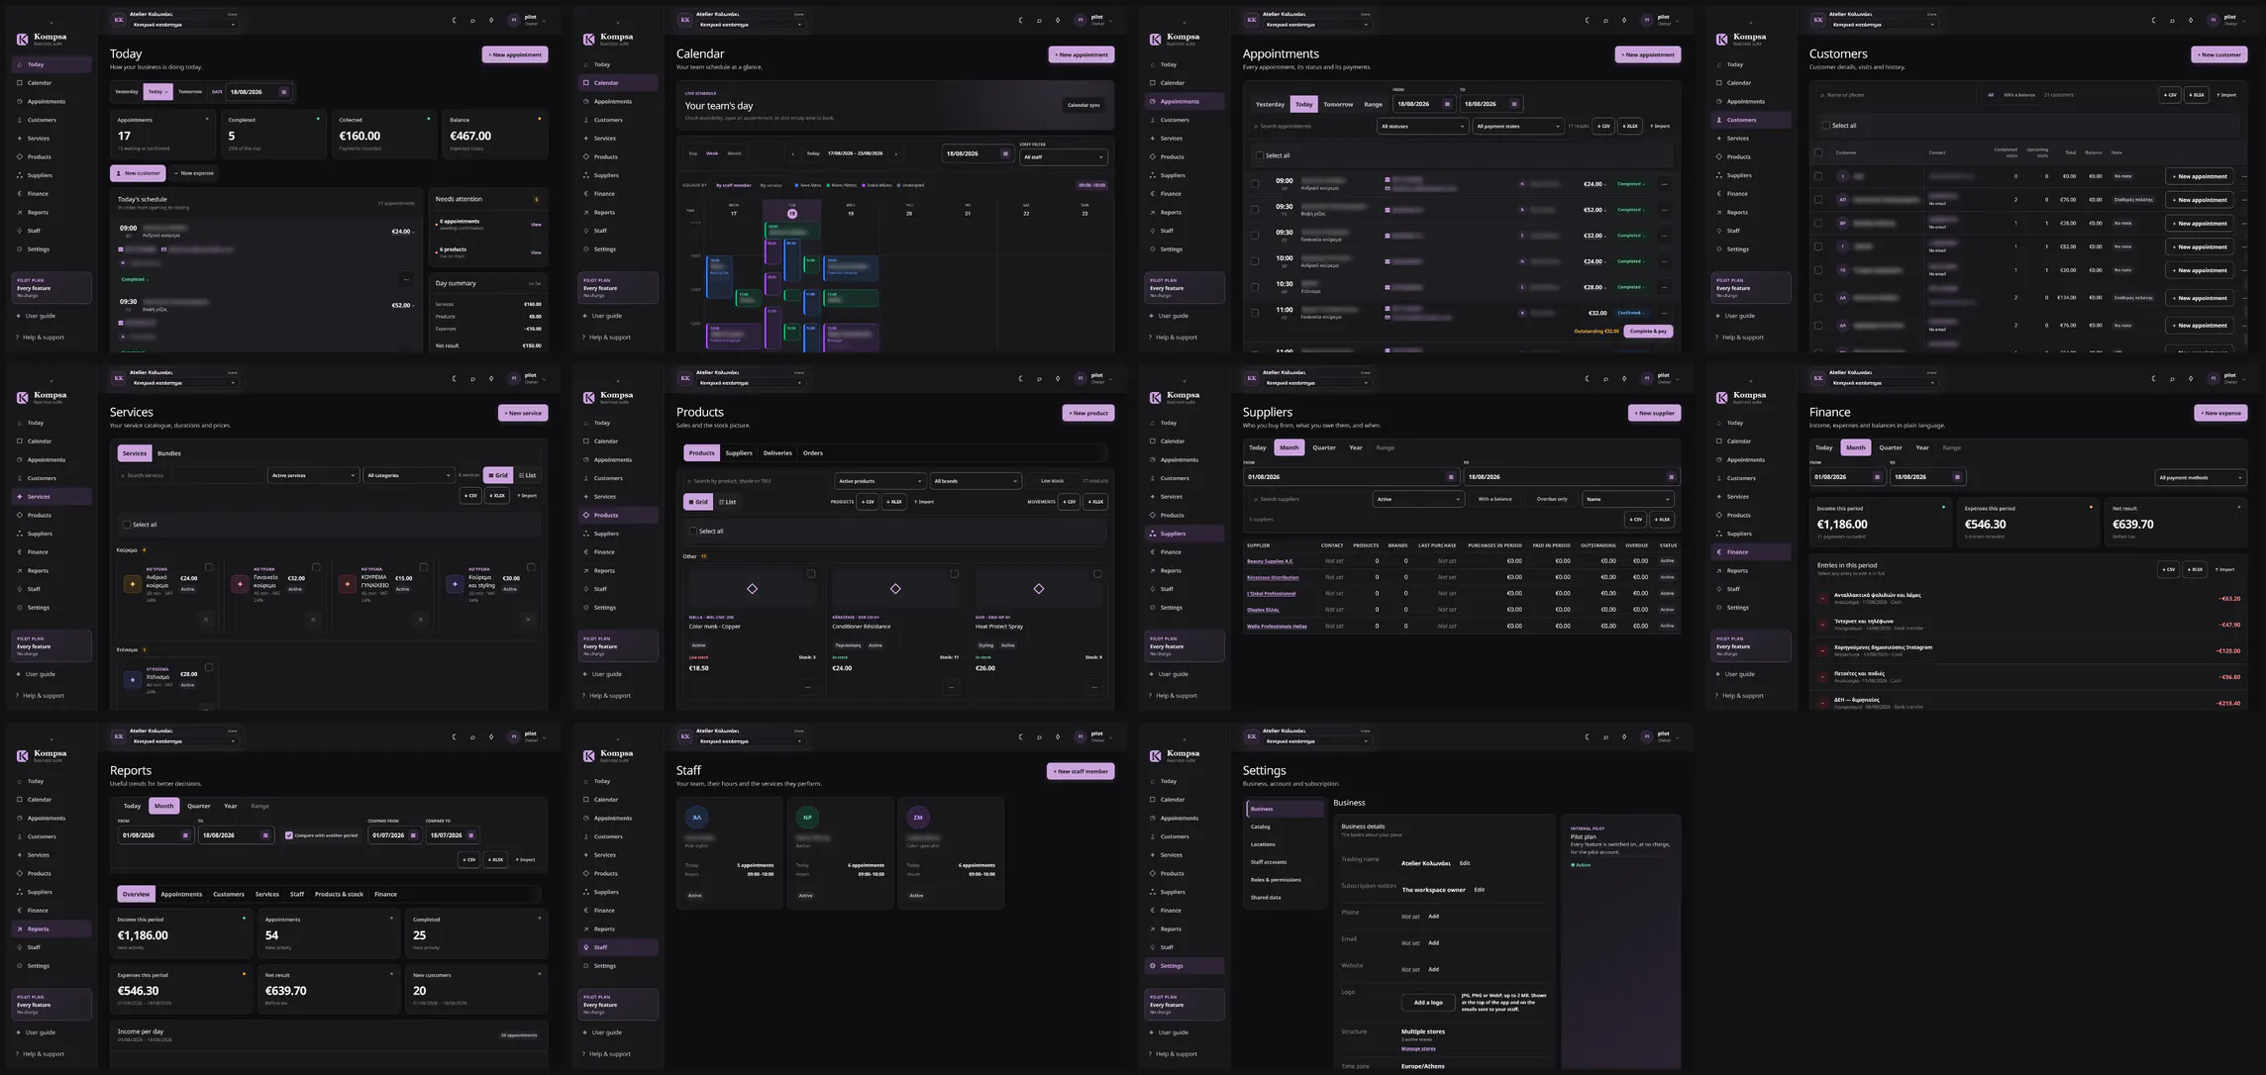Click the moon theme icon on the Today screen
The image size is (2266, 1075).
pyautogui.click(x=454, y=20)
